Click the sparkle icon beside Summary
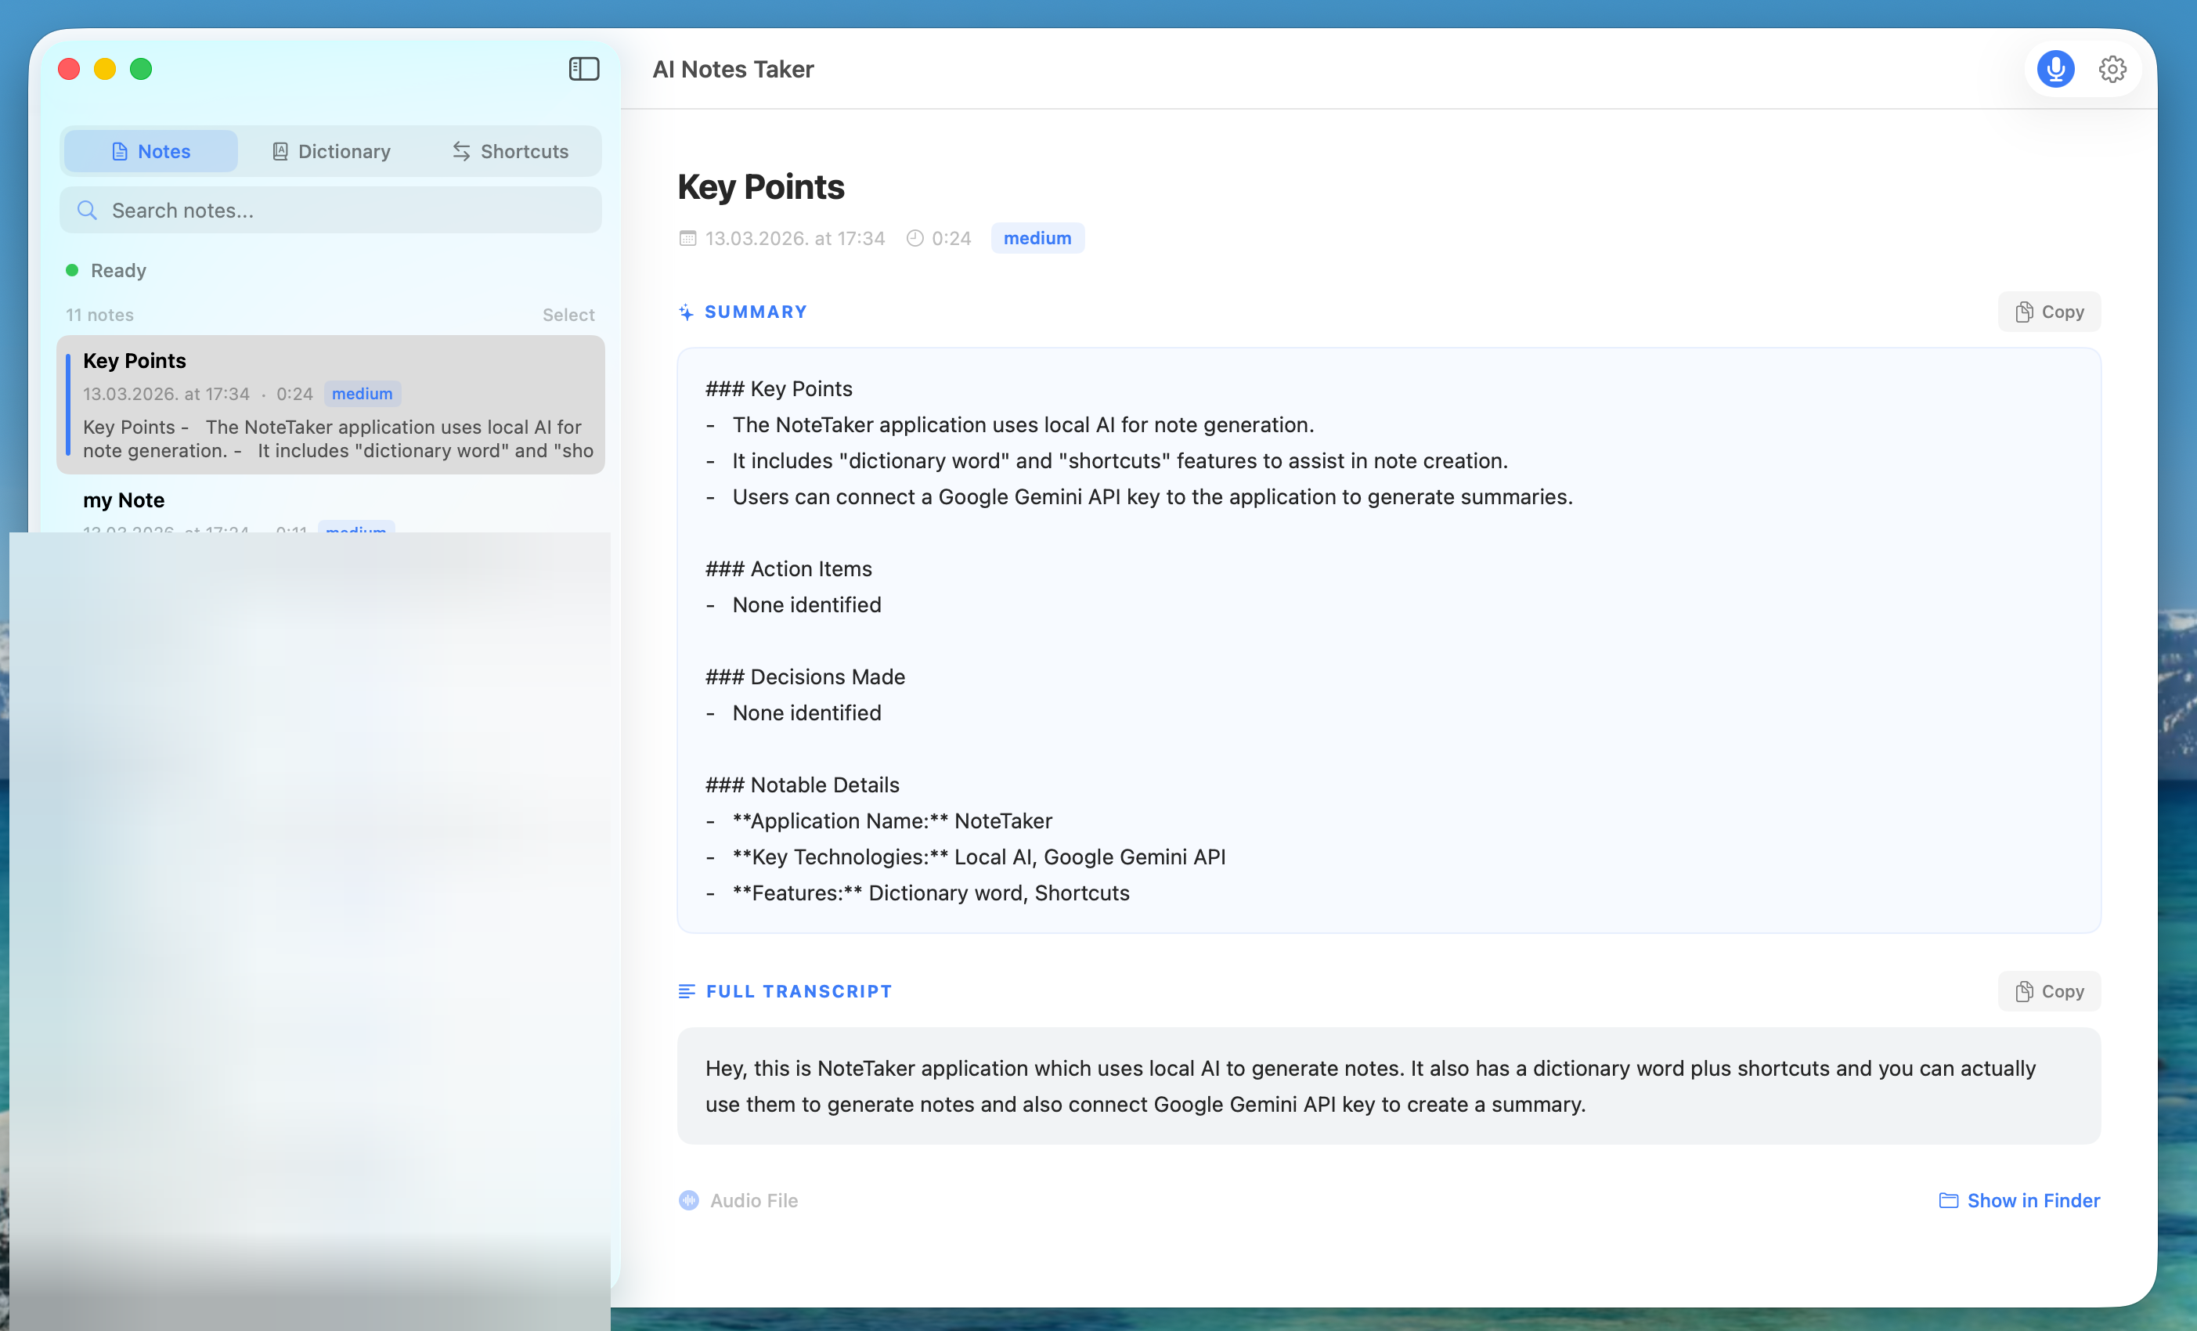This screenshot has width=2197, height=1331. pos(686,312)
